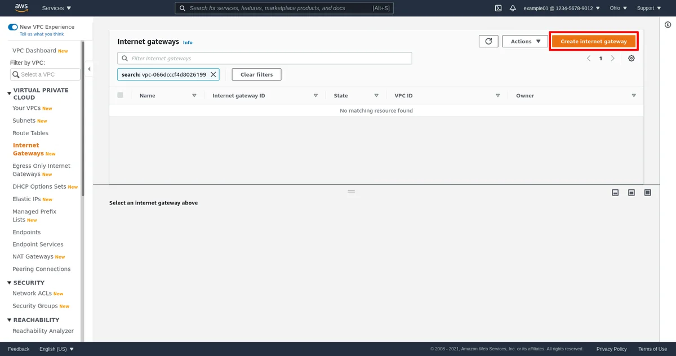Screen dimensions: 676x356
Task: Focus the Filter internet gateways search field
Action: pos(265,59)
